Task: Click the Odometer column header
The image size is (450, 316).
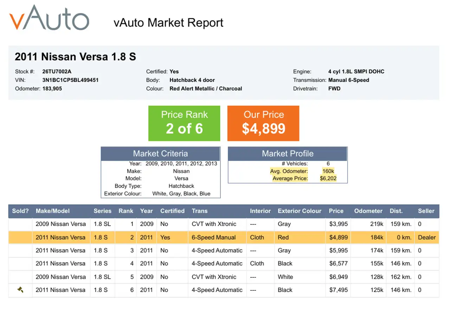Action: [368, 211]
